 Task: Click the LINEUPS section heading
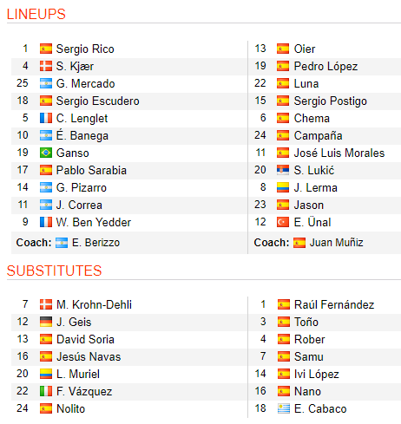pos(36,14)
